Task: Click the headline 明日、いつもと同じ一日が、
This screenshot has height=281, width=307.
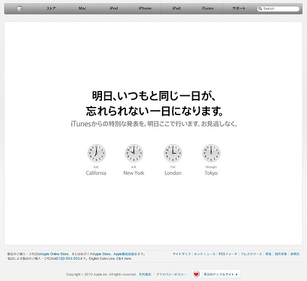Action: 154,96
